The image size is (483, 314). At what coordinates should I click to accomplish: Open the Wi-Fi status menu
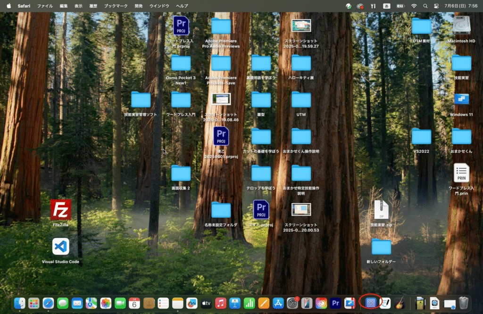tap(414, 6)
